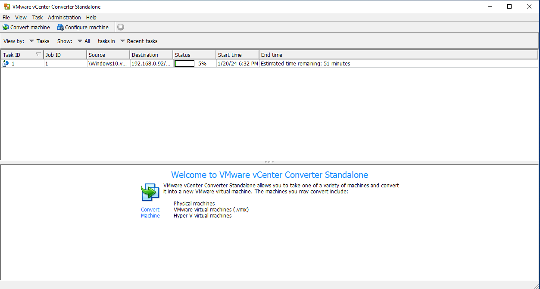Click the VMware Converter app icon in title bar
The image size is (540, 289).
pos(7,6)
